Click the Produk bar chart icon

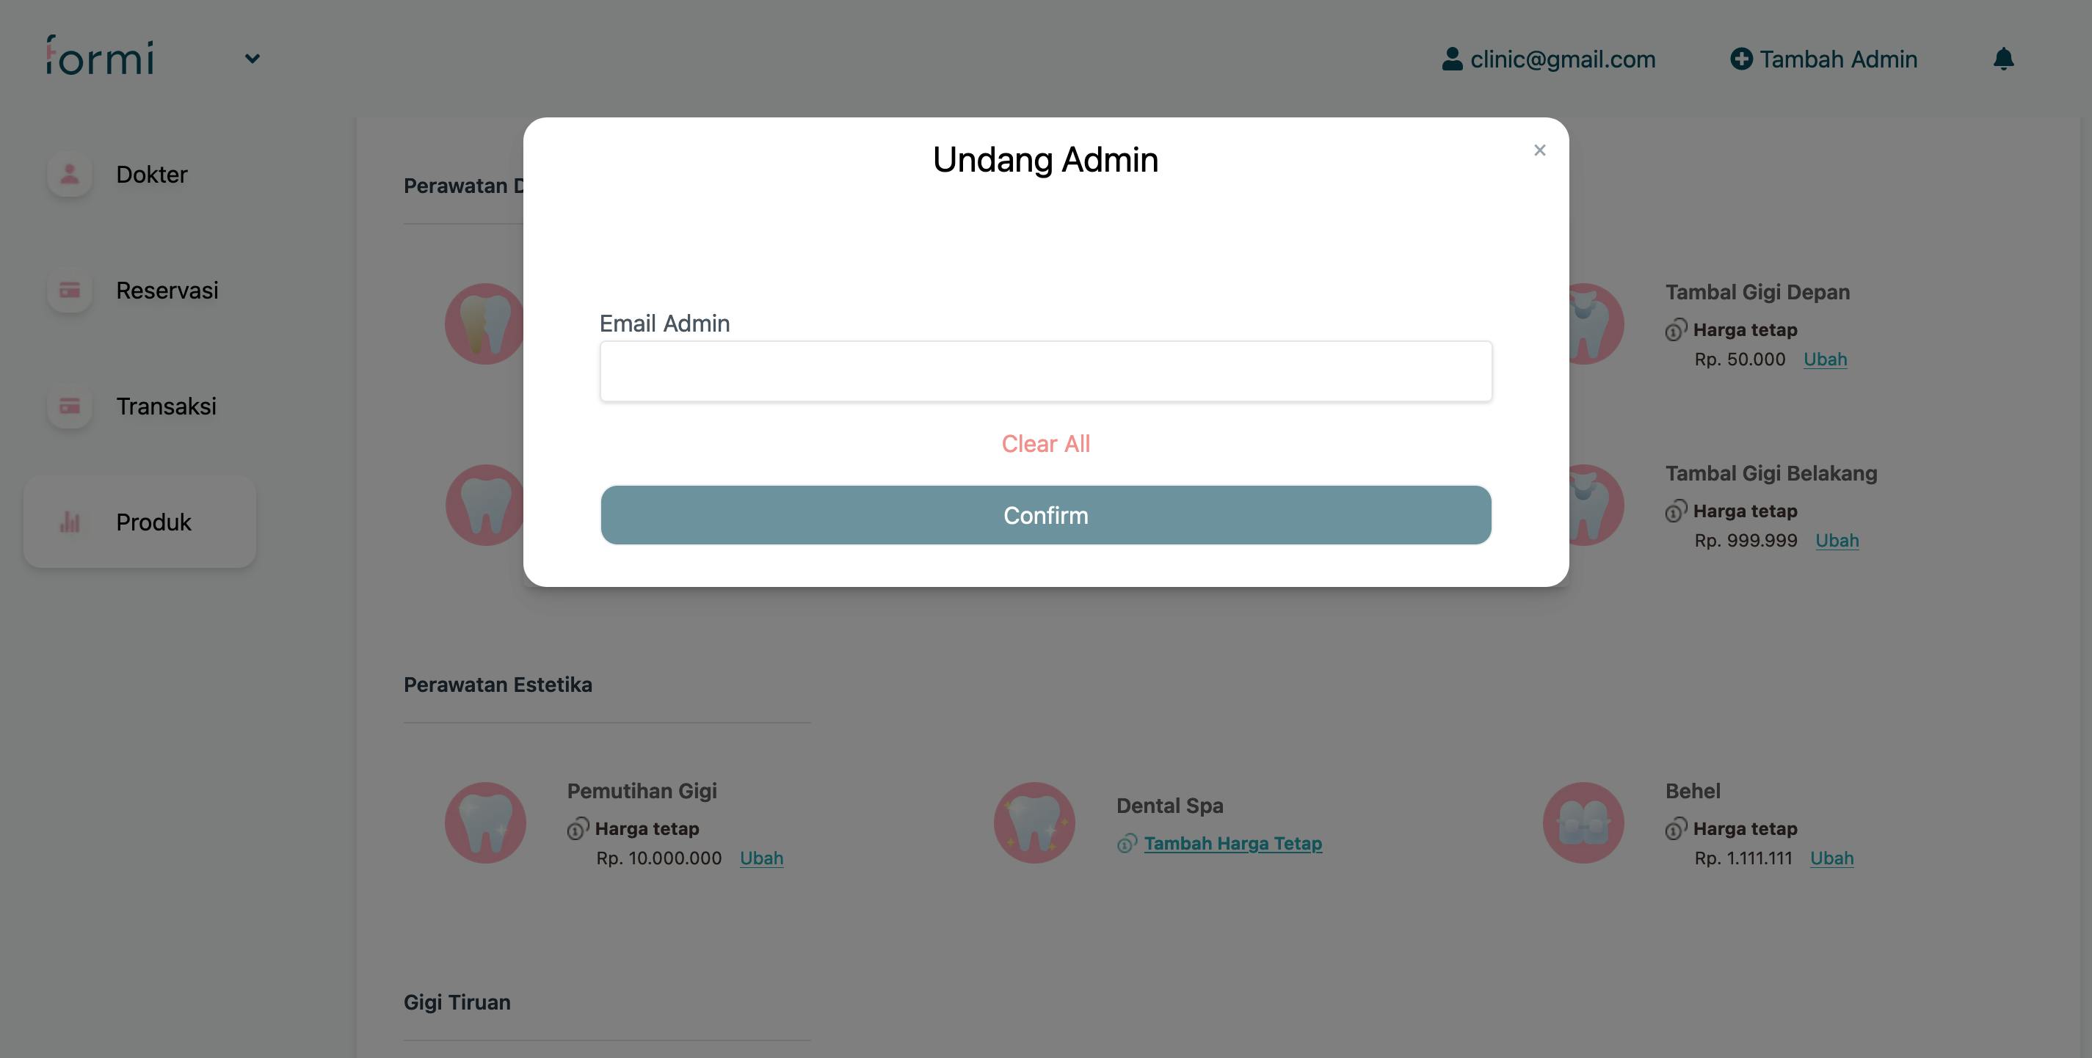pyautogui.click(x=70, y=521)
